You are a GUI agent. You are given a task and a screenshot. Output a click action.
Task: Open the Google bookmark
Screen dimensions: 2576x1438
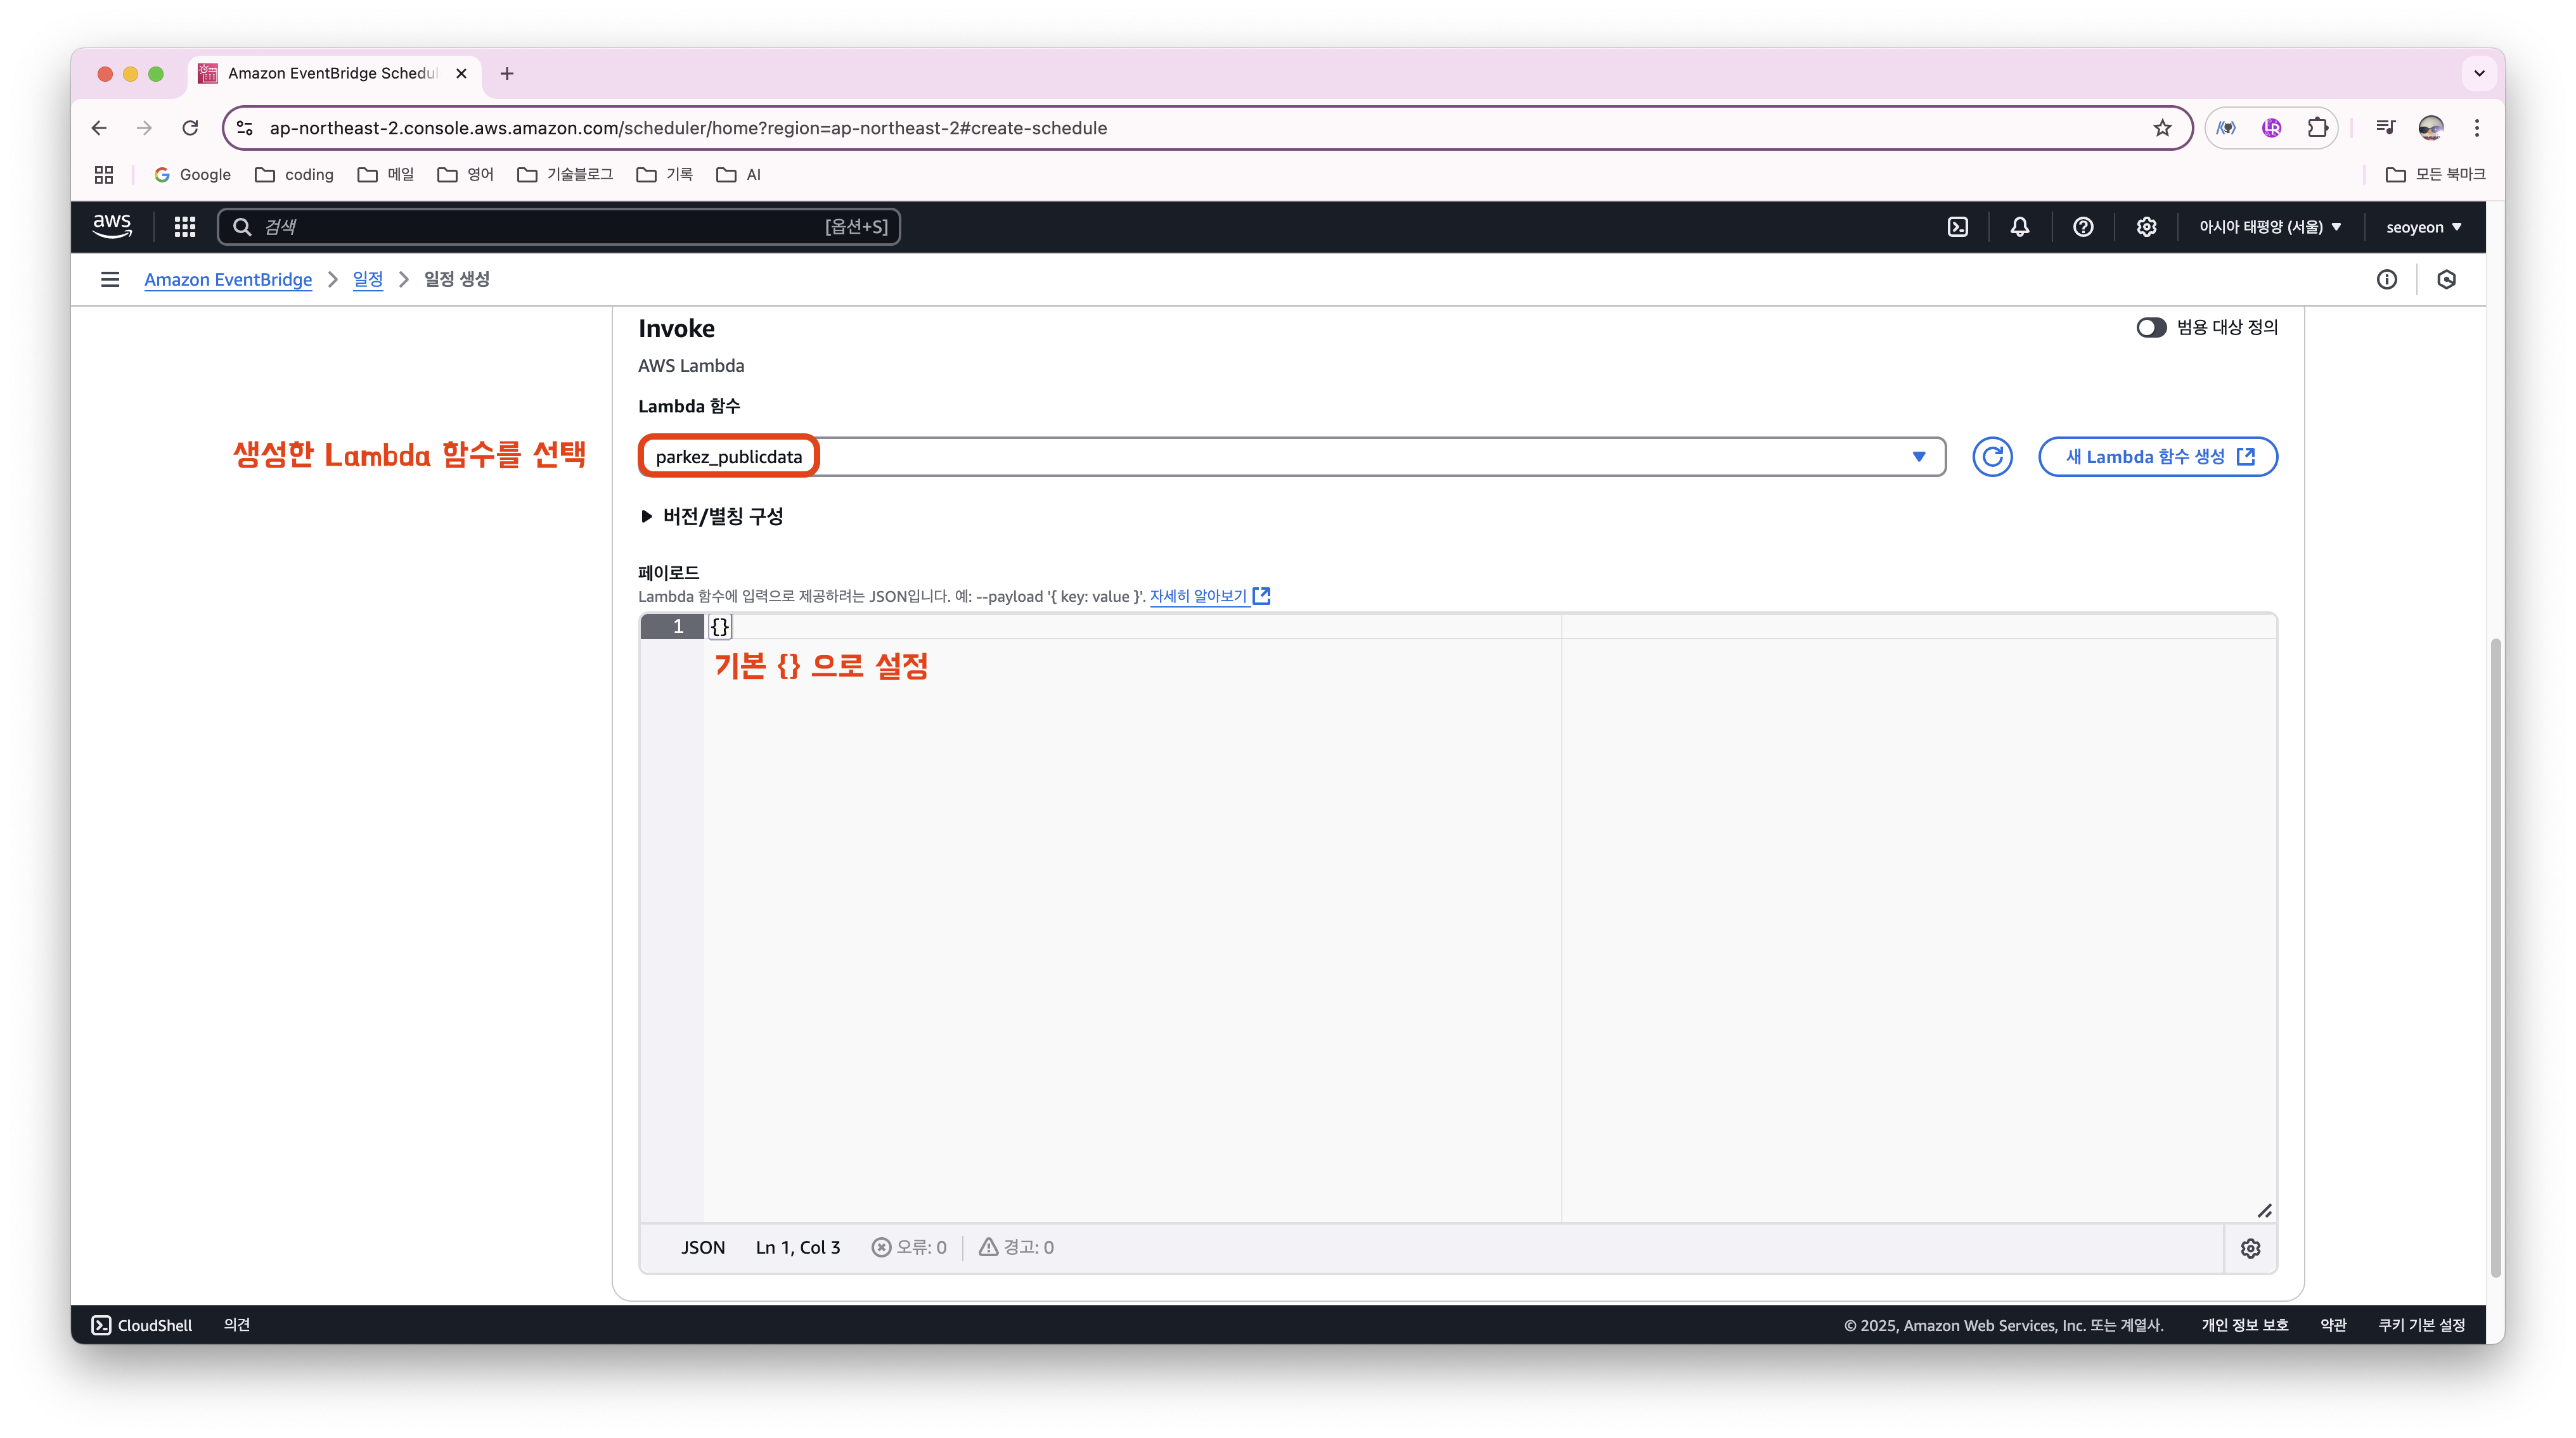(x=192, y=175)
